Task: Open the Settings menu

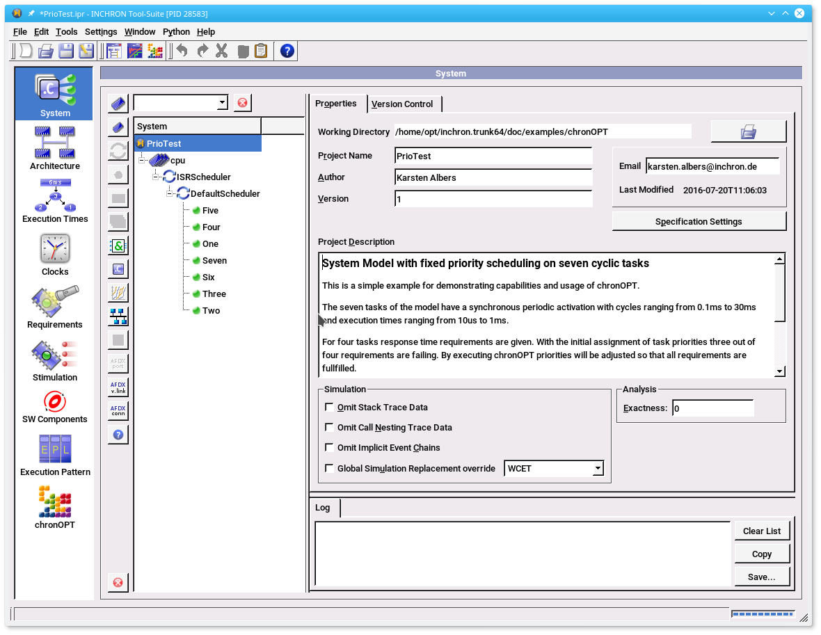Action: pos(101,32)
